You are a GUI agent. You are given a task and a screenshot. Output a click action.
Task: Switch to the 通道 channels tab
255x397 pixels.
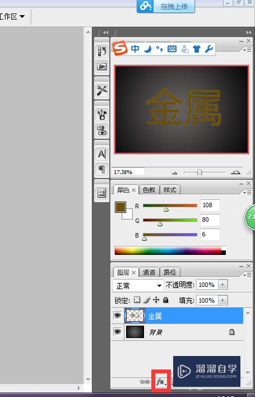149,272
